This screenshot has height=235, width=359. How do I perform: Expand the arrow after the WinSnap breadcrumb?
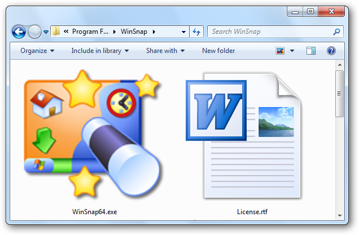[154, 32]
